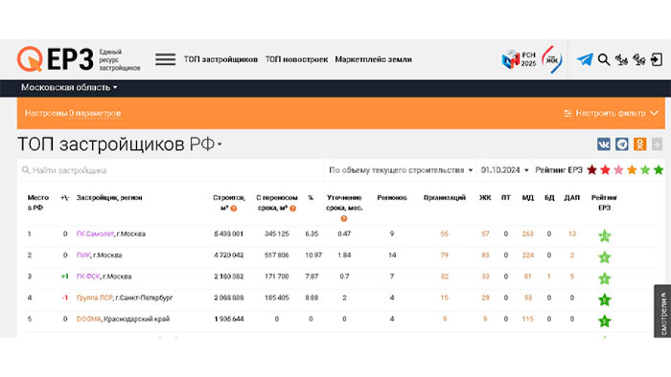671x377 pixels.
Task: Click the question mark under Уточнение срока, мес.
Action: [x=344, y=219]
